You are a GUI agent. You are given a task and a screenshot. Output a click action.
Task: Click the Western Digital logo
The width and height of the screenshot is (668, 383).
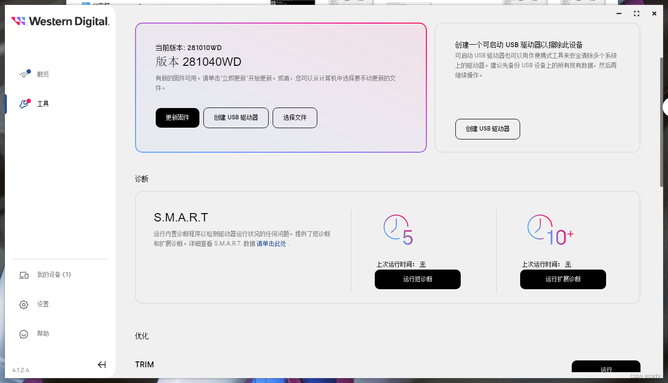pyautogui.click(x=60, y=21)
